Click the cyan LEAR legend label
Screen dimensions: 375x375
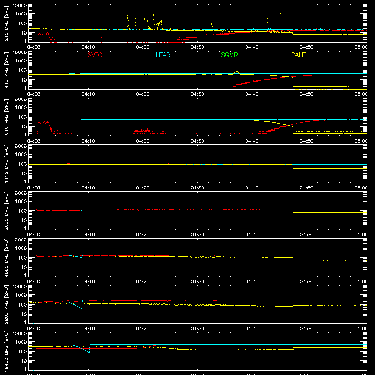click(163, 55)
